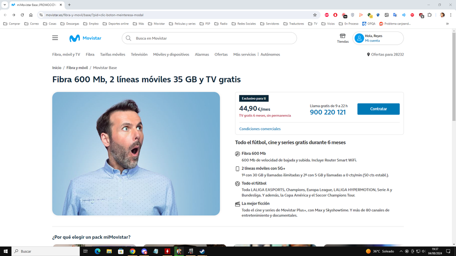Bookmark this page with the star icon

pos(314,15)
